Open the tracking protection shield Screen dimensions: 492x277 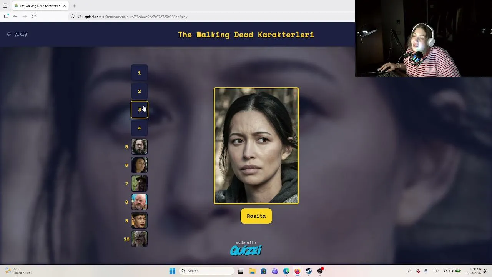coord(72,17)
